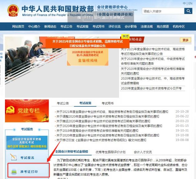Image resolution: width=196 pixels, height=179 pixels.
Task: Open 网站首页 in the navigation bar
Action: [18, 26]
